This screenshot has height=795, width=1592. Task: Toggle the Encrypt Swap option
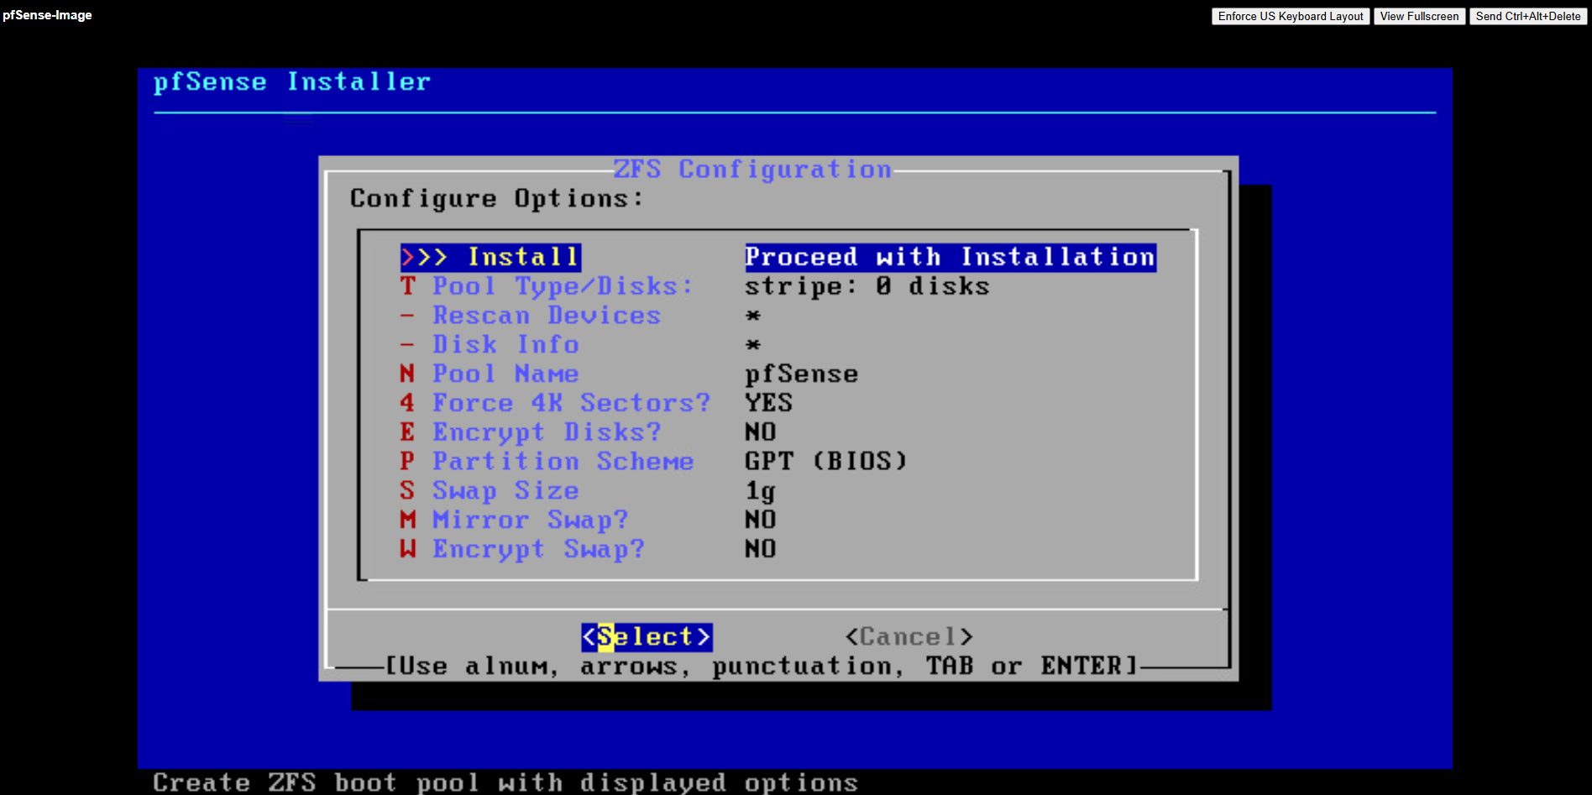pos(522,549)
